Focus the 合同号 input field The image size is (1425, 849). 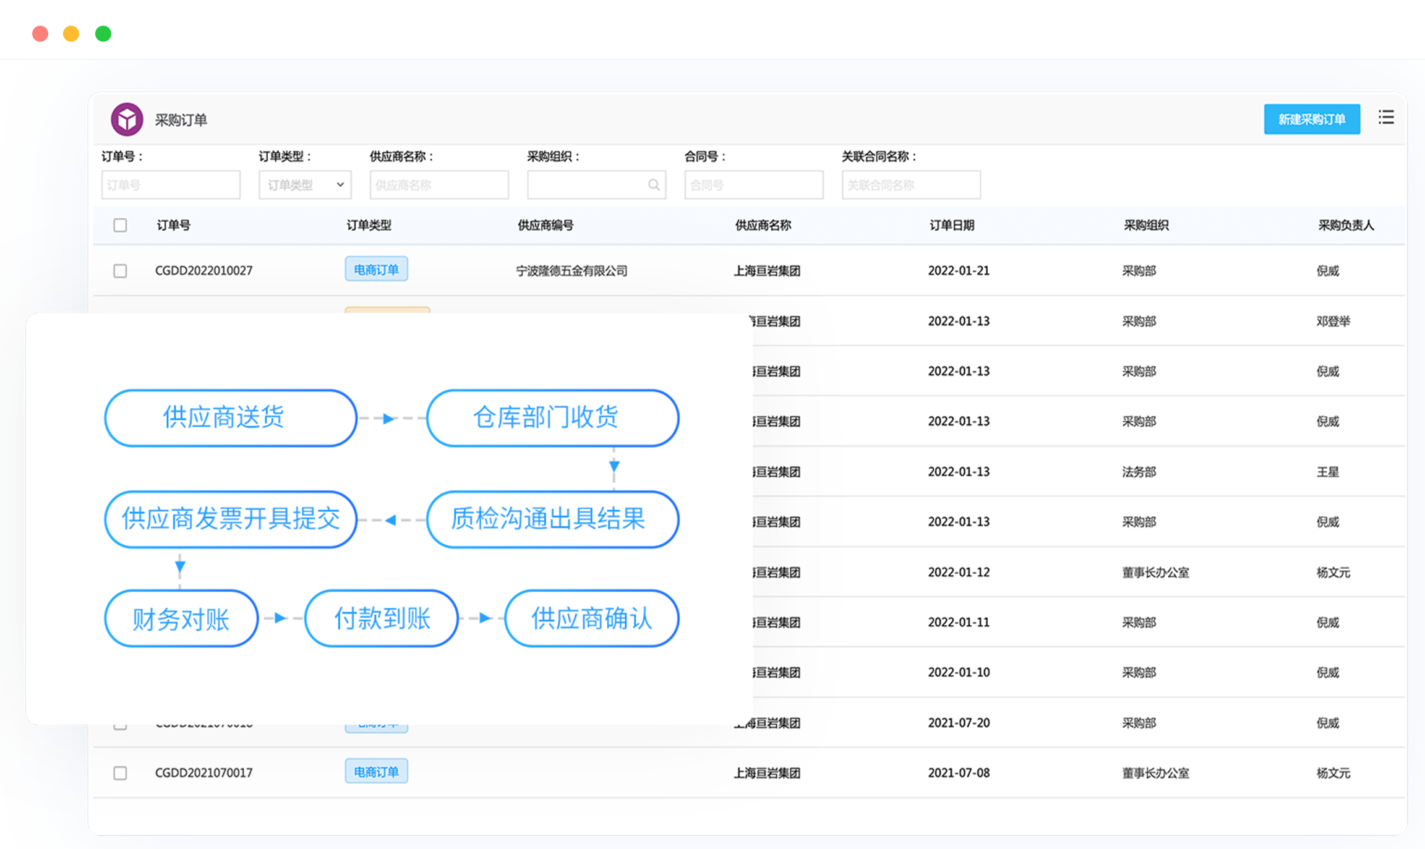pos(754,185)
